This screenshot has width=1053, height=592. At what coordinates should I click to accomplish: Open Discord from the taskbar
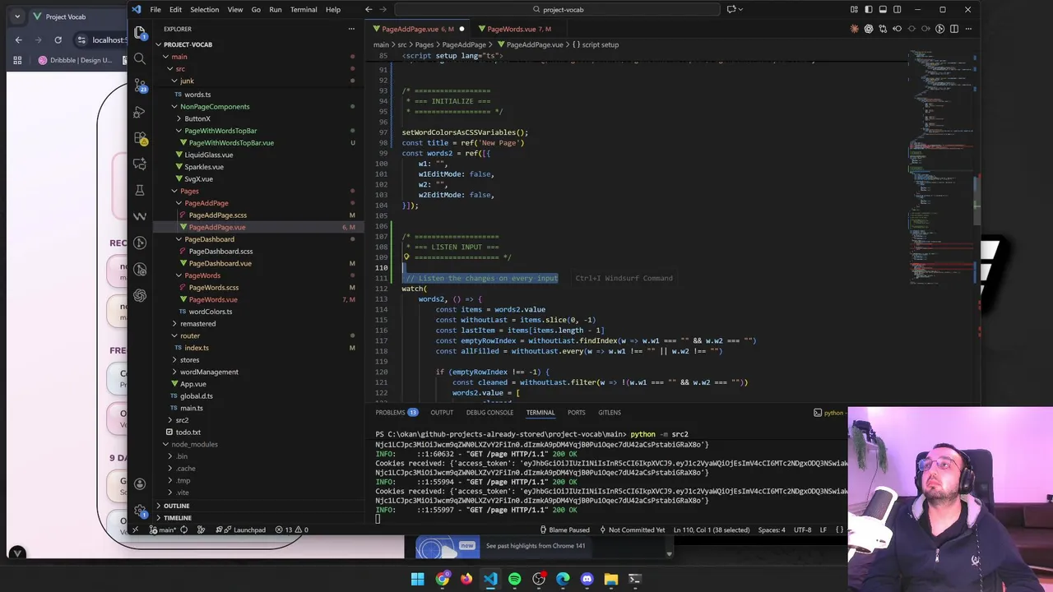click(x=587, y=579)
